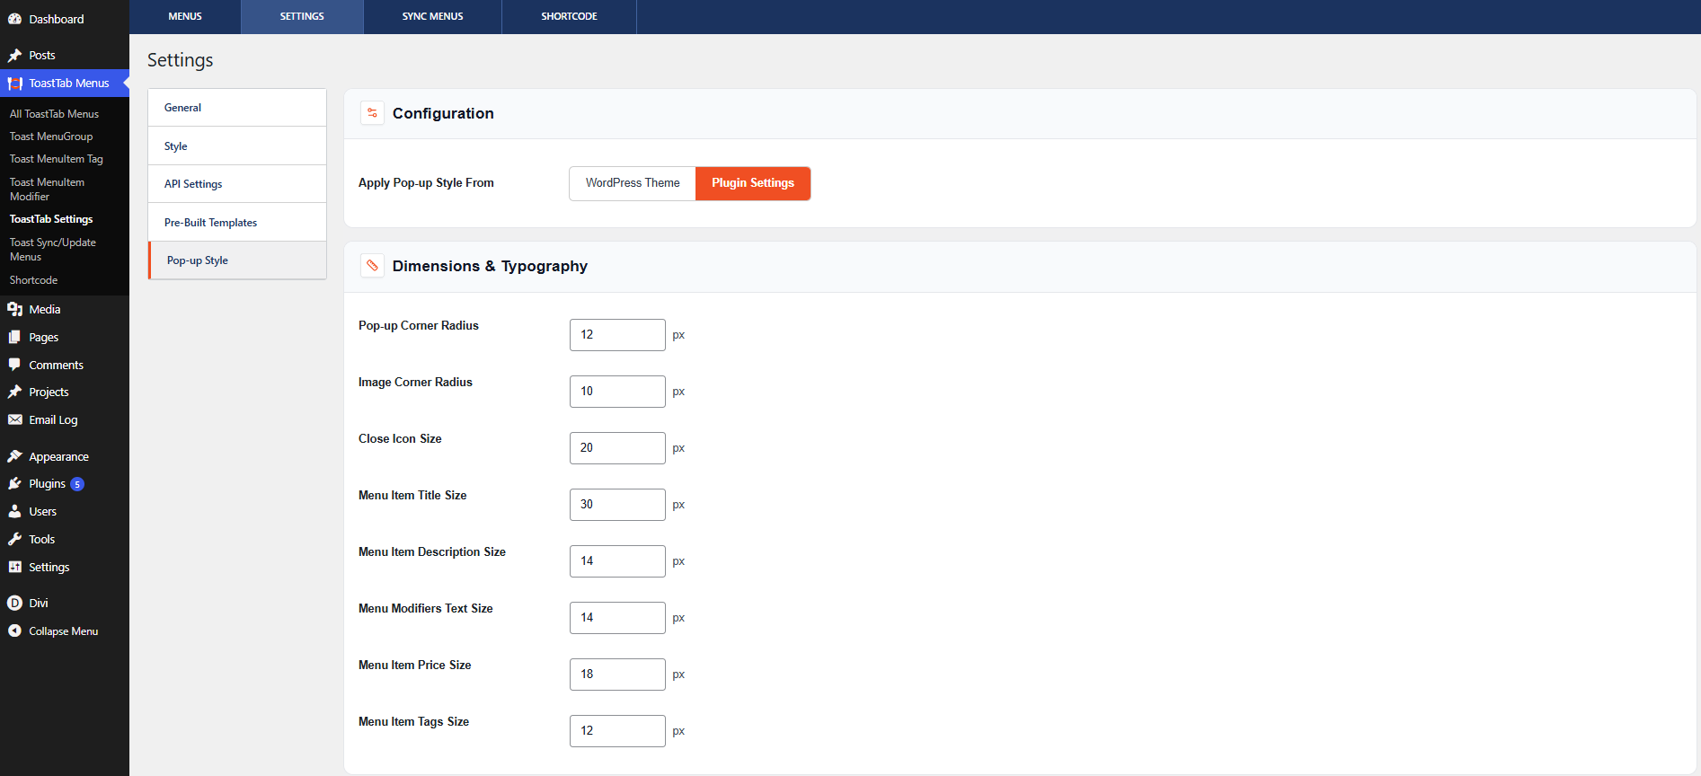Viewport: 1701px width, 776px height.
Task: Open ToastTab Settings submenu link
Action: tap(51, 219)
